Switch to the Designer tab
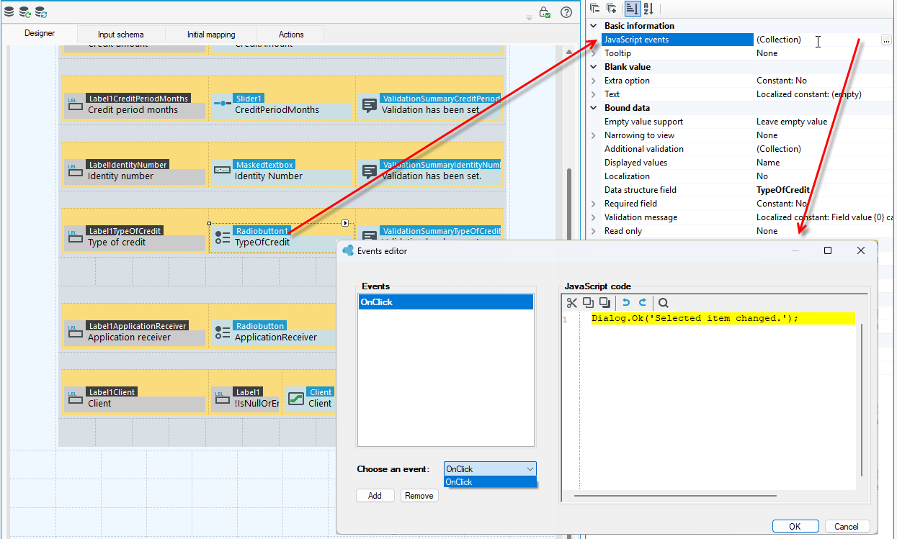 pyautogui.click(x=40, y=34)
